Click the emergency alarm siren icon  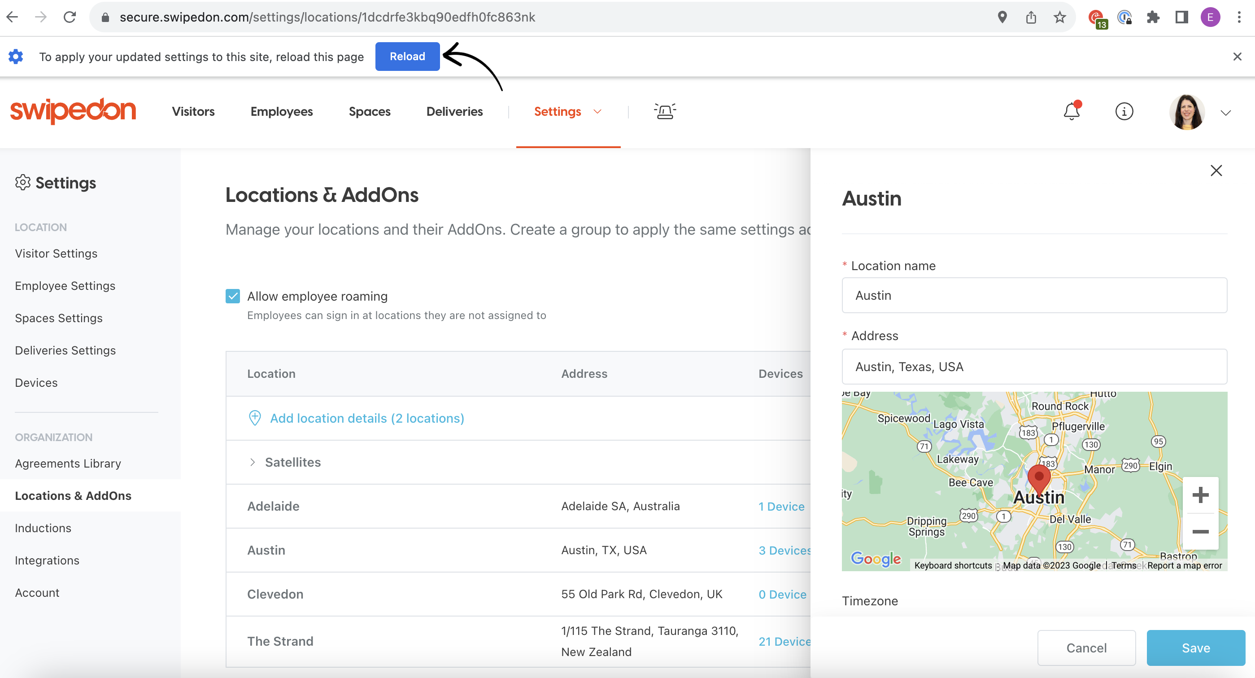point(665,112)
